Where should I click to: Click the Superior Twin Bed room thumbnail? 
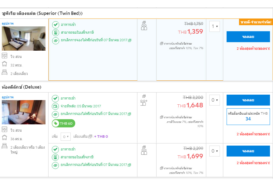24,39
